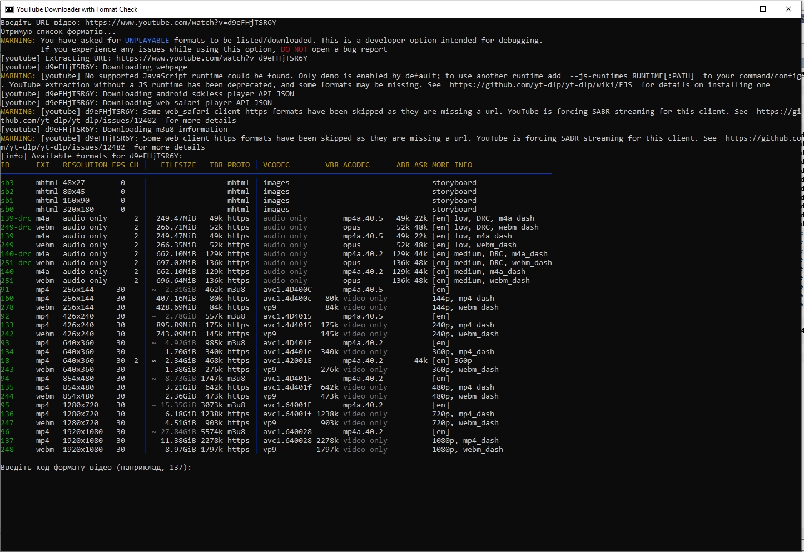The image size is (804, 552).
Task: Click the 'MORE INFO' column header
Action: pyautogui.click(x=452, y=165)
